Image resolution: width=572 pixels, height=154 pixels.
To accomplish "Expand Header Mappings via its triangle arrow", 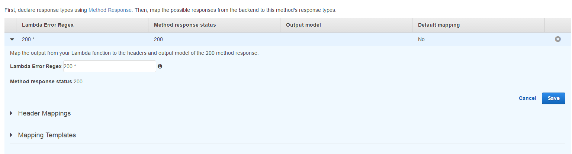I will pos(12,113).
